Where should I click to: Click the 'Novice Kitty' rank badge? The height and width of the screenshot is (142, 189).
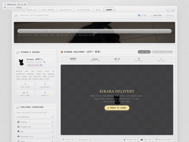click(x=35, y=65)
